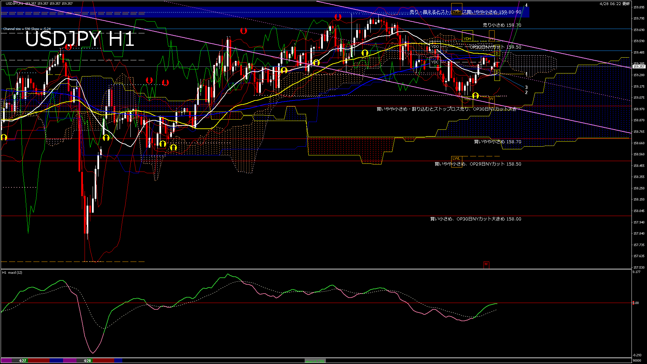The height and width of the screenshot is (364, 647).
Task: Select the YDO yesterday-open label box
Action: (x=435, y=47)
